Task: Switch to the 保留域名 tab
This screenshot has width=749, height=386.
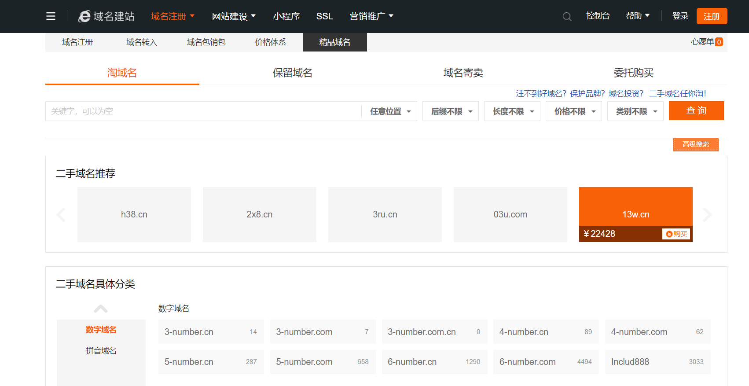Action: tap(292, 73)
